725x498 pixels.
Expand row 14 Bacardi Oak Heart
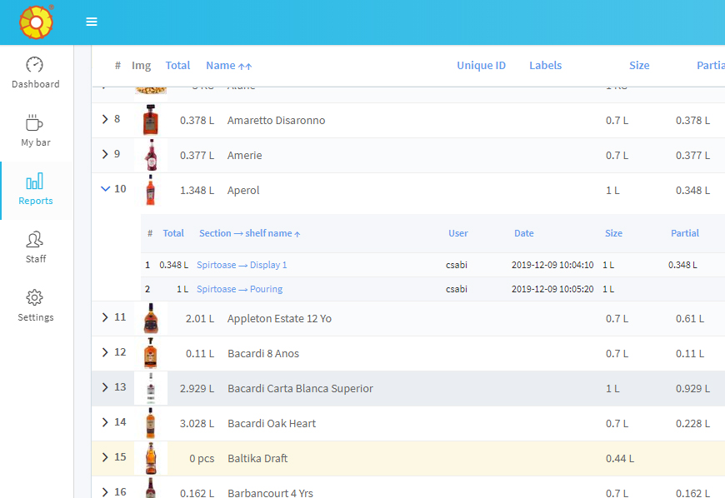point(105,422)
